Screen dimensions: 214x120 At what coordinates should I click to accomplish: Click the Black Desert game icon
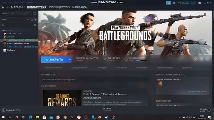pos(5,33)
